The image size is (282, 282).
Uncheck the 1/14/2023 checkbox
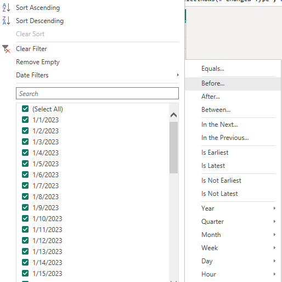(25, 262)
